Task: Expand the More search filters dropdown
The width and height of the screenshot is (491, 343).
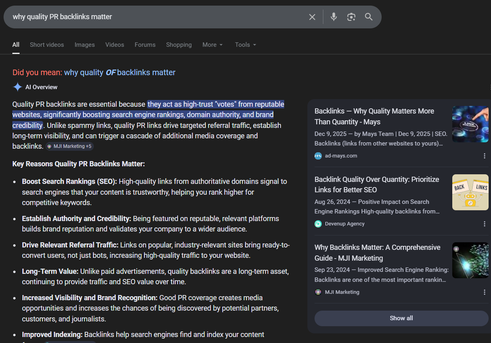Action: (212, 45)
